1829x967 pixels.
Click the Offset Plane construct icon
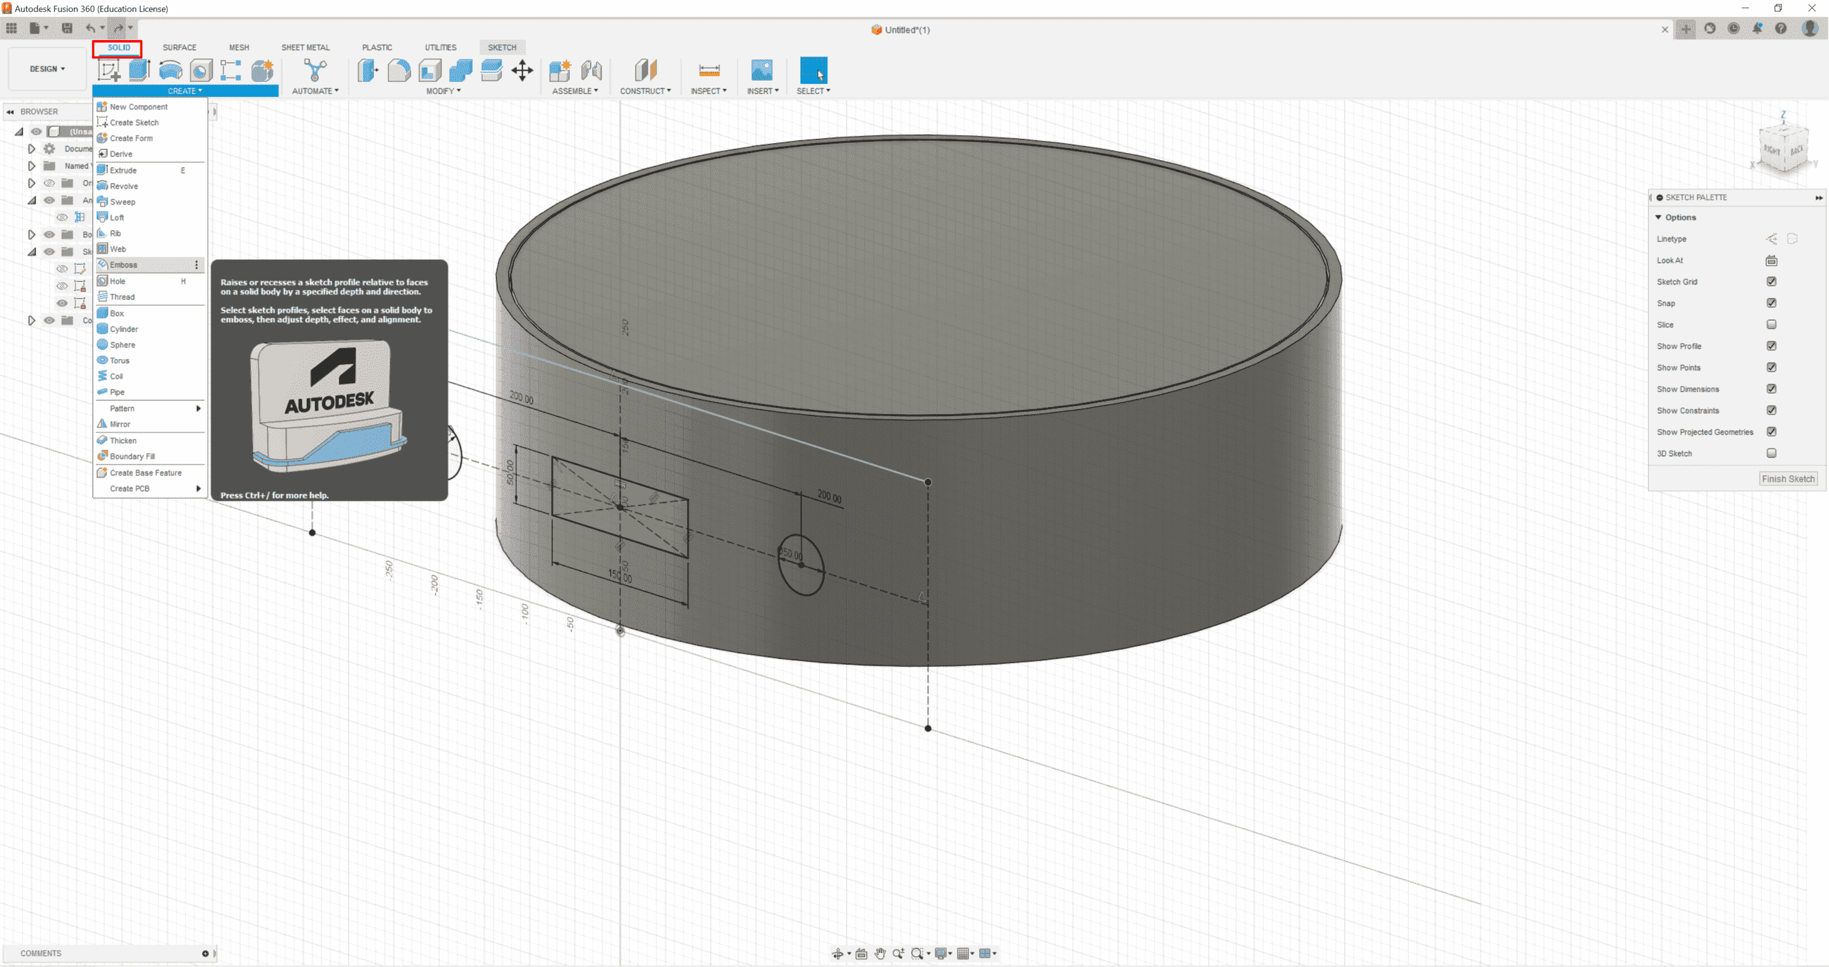coord(645,71)
